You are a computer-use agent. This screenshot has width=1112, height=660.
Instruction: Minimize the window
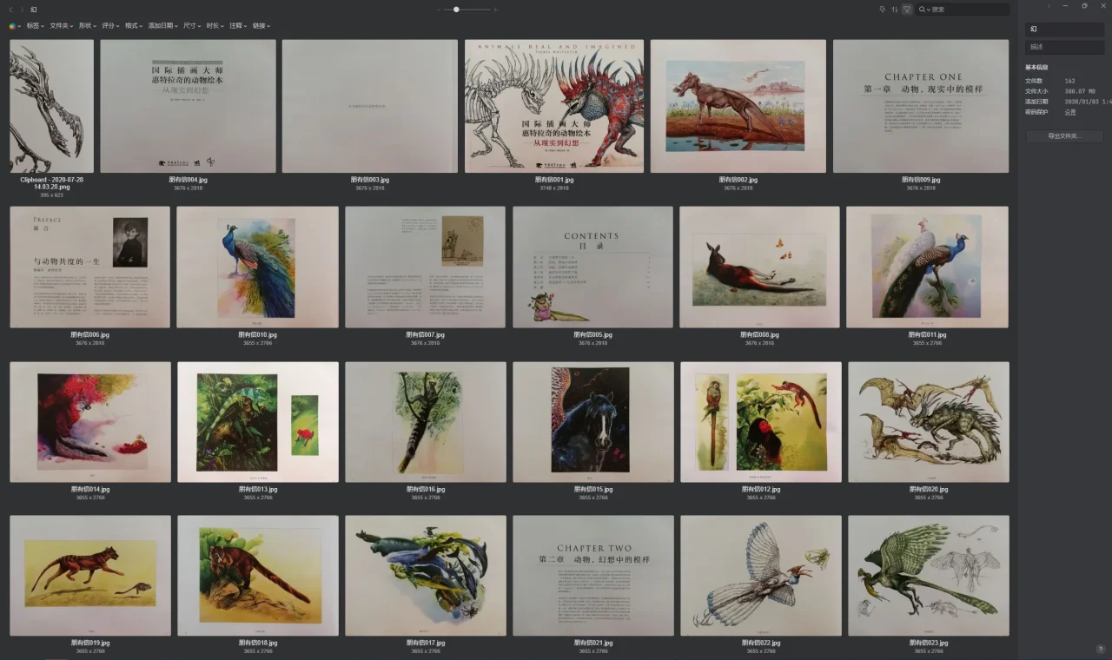coord(1067,6)
